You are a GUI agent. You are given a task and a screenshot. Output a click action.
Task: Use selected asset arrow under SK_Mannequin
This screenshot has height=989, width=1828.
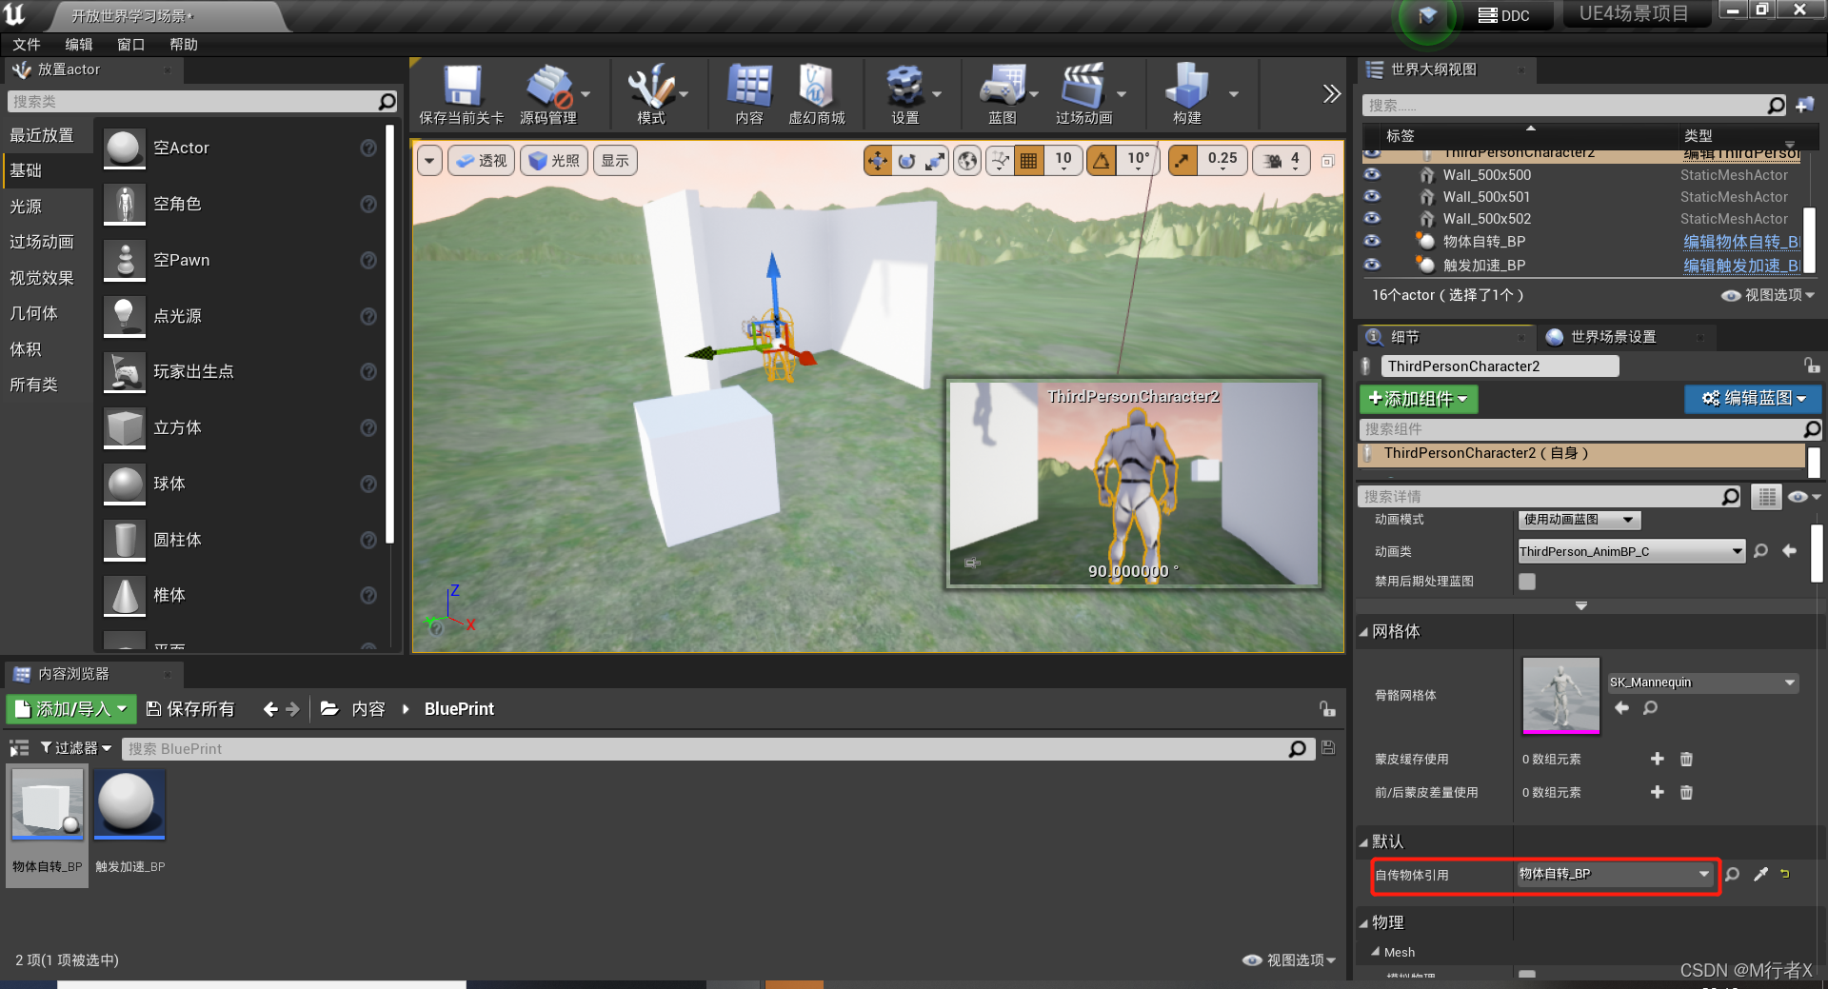(x=1622, y=707)
